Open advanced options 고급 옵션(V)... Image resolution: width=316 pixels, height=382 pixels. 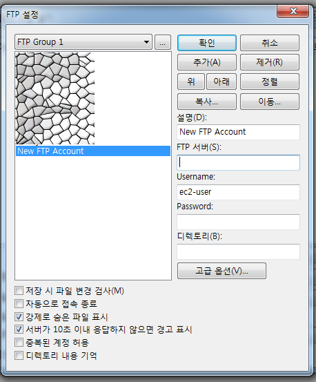tap(221, 271)
